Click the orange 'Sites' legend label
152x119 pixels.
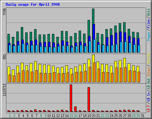tap(148, 72)
